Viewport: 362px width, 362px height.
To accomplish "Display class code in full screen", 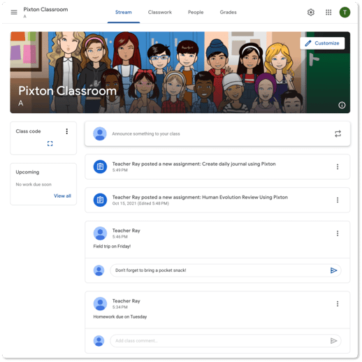I will click(x=50, y=143).
